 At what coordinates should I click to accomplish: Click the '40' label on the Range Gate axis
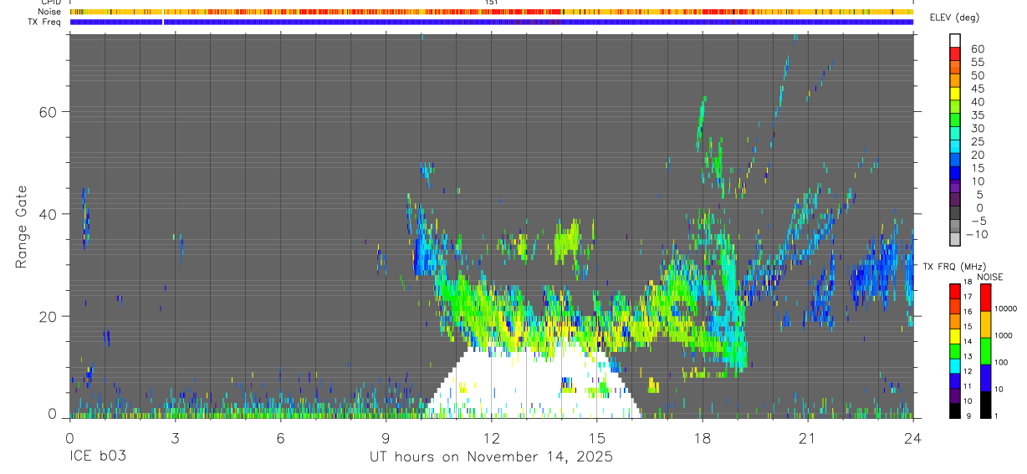(x=48, y=214)
